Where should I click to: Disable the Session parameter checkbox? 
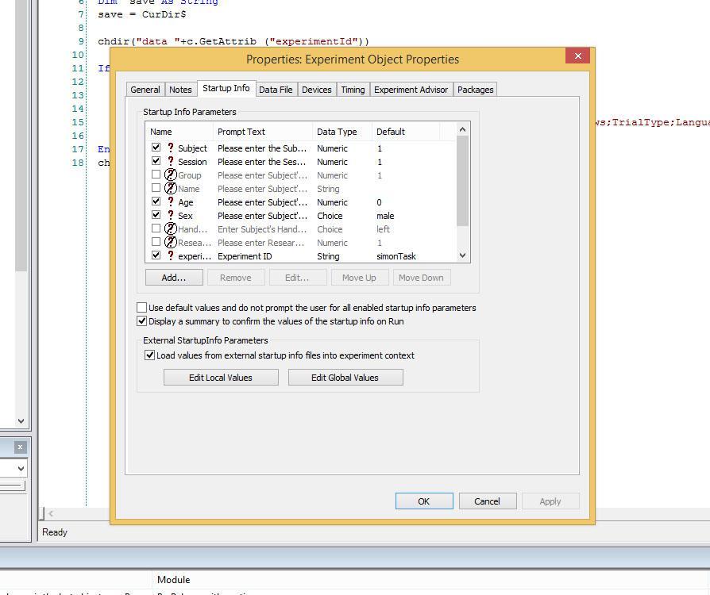(156, 161)
